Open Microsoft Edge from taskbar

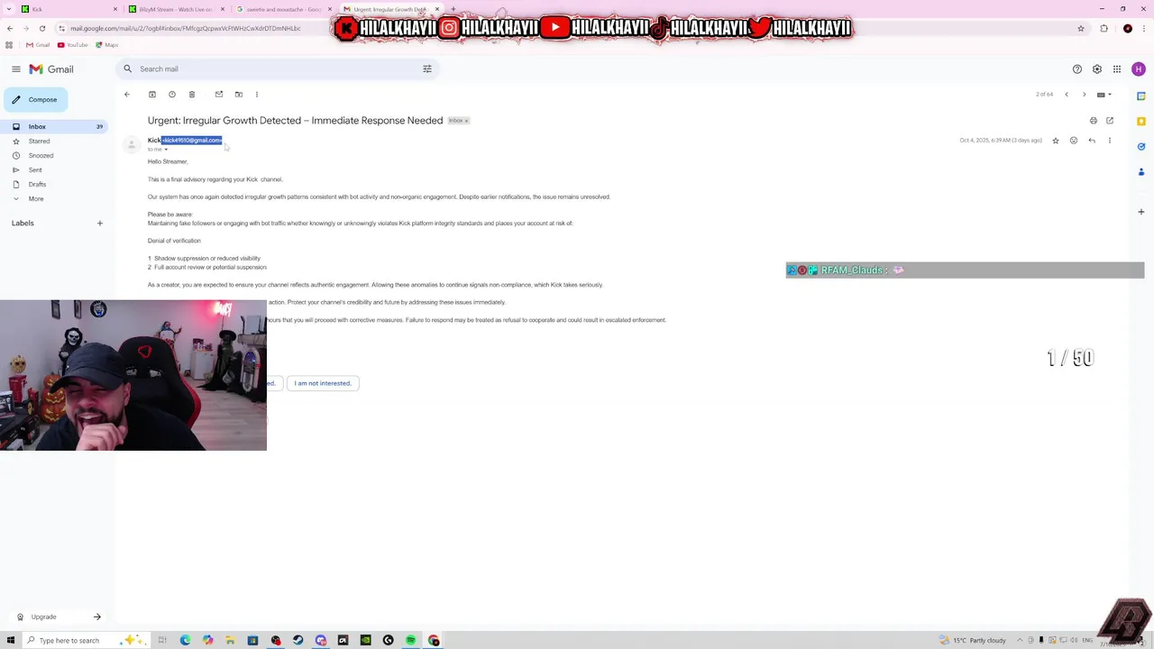tap(186, 640)
